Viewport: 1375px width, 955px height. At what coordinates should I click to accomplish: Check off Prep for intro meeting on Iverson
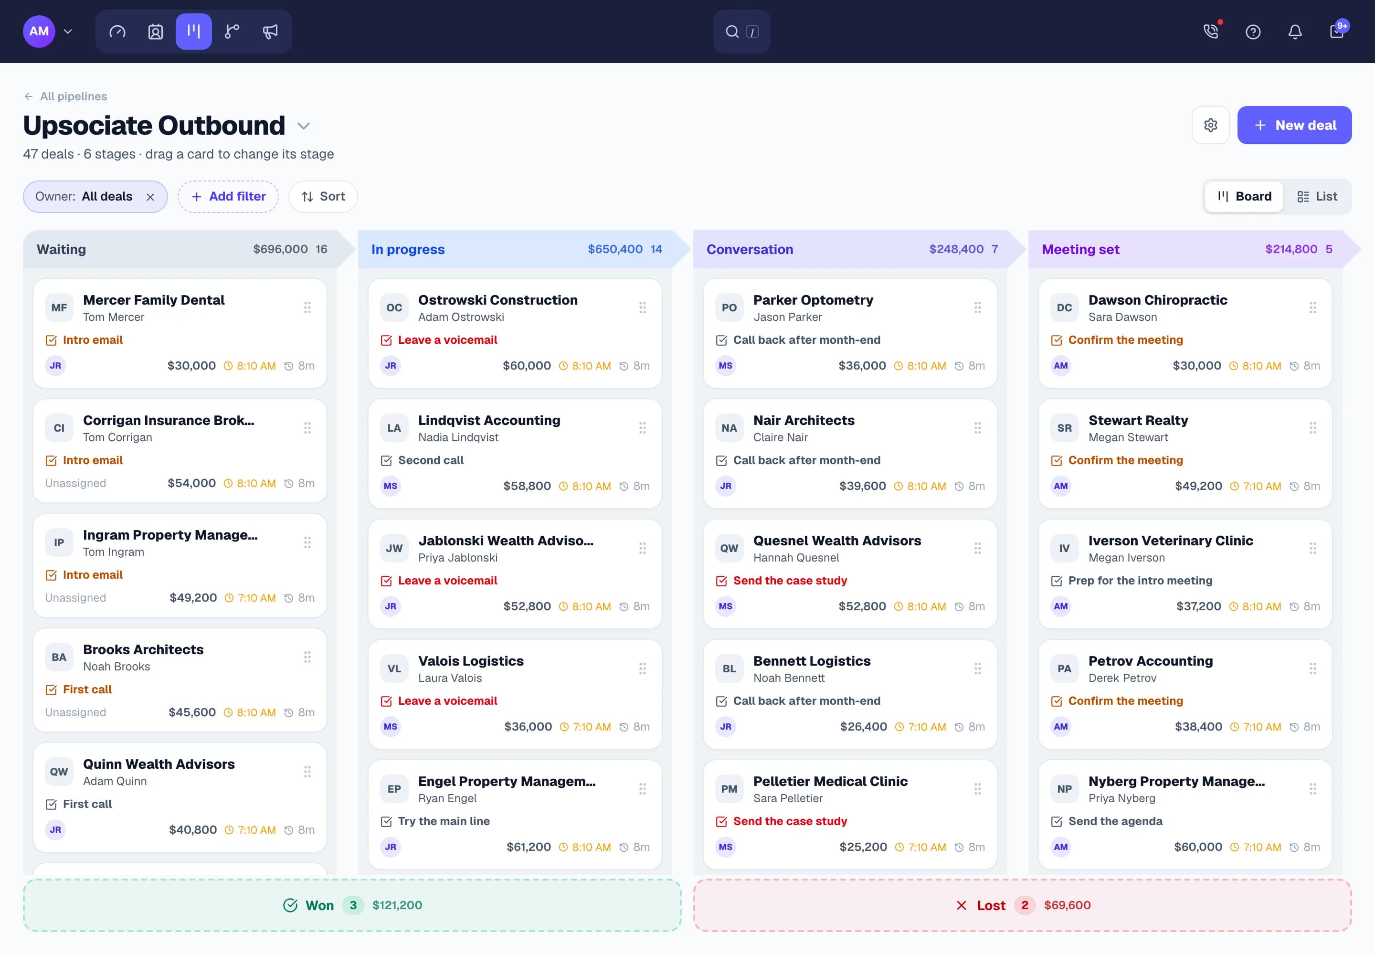click(1057, 581)
